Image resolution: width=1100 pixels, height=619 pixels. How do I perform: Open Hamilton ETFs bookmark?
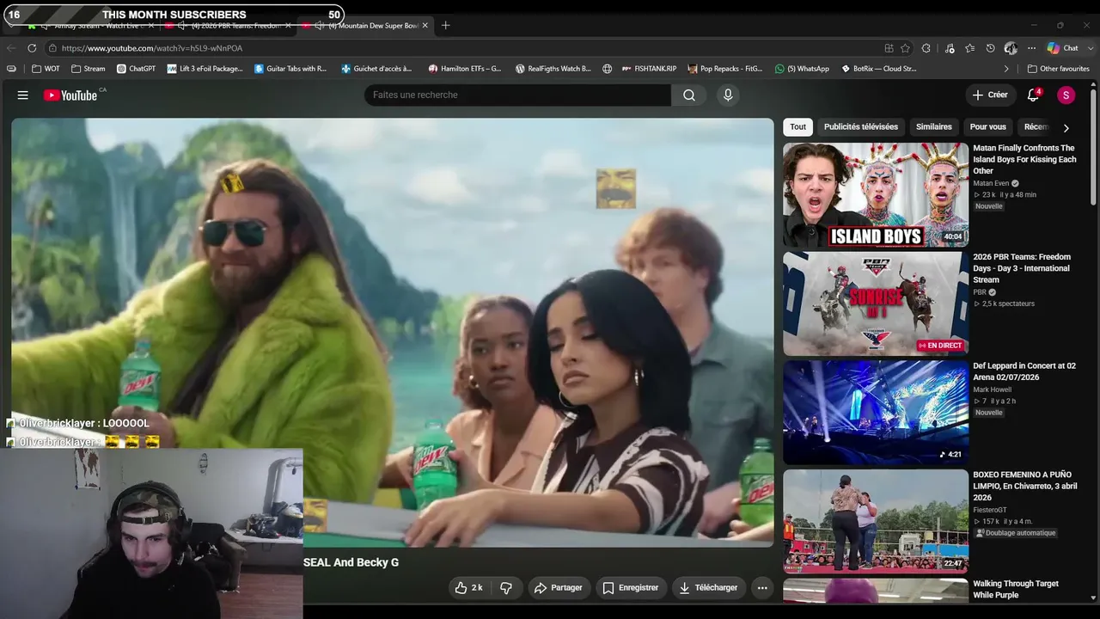465,69
